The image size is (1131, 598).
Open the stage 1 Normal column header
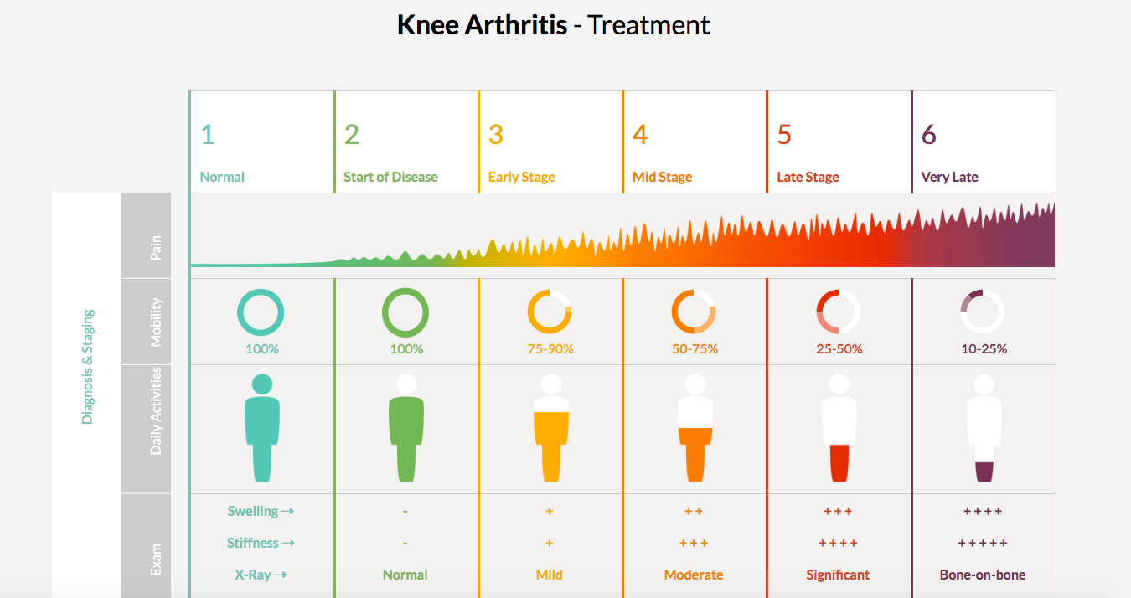(x=261, y=142)
